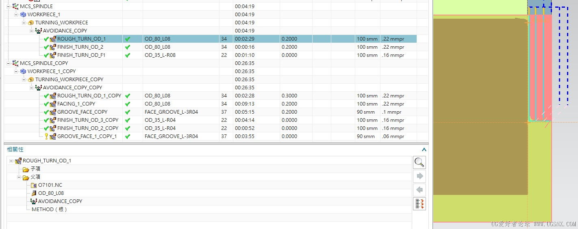Viewport: 578px width, 229px height.
Task: Select the GROOVE_FACE_1_COPY_1 operation
Action: point(87,136)
